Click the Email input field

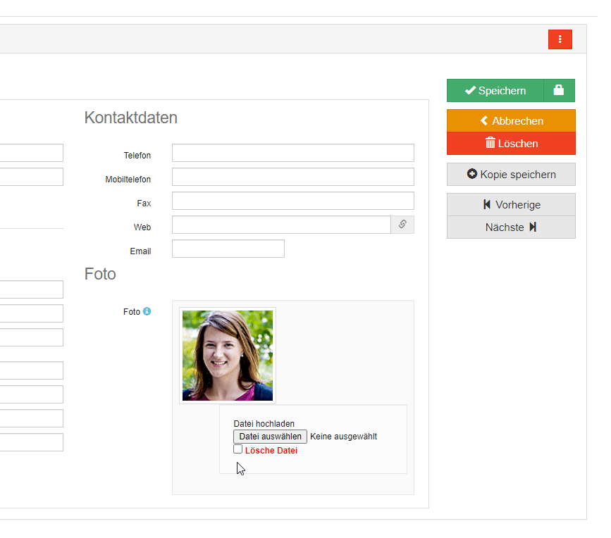click(x=228, y=249)
